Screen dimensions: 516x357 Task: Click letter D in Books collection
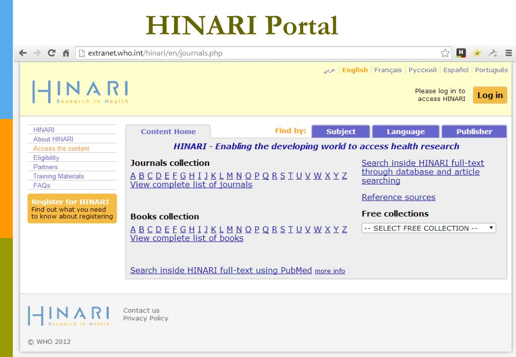click(x=158, y=229)
